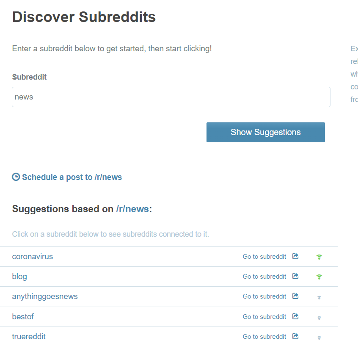Image resolution: width=358 pixels, height=346 pixels.
Task: Focus the Subreddit input field
Action: click(x=171, y=97)
